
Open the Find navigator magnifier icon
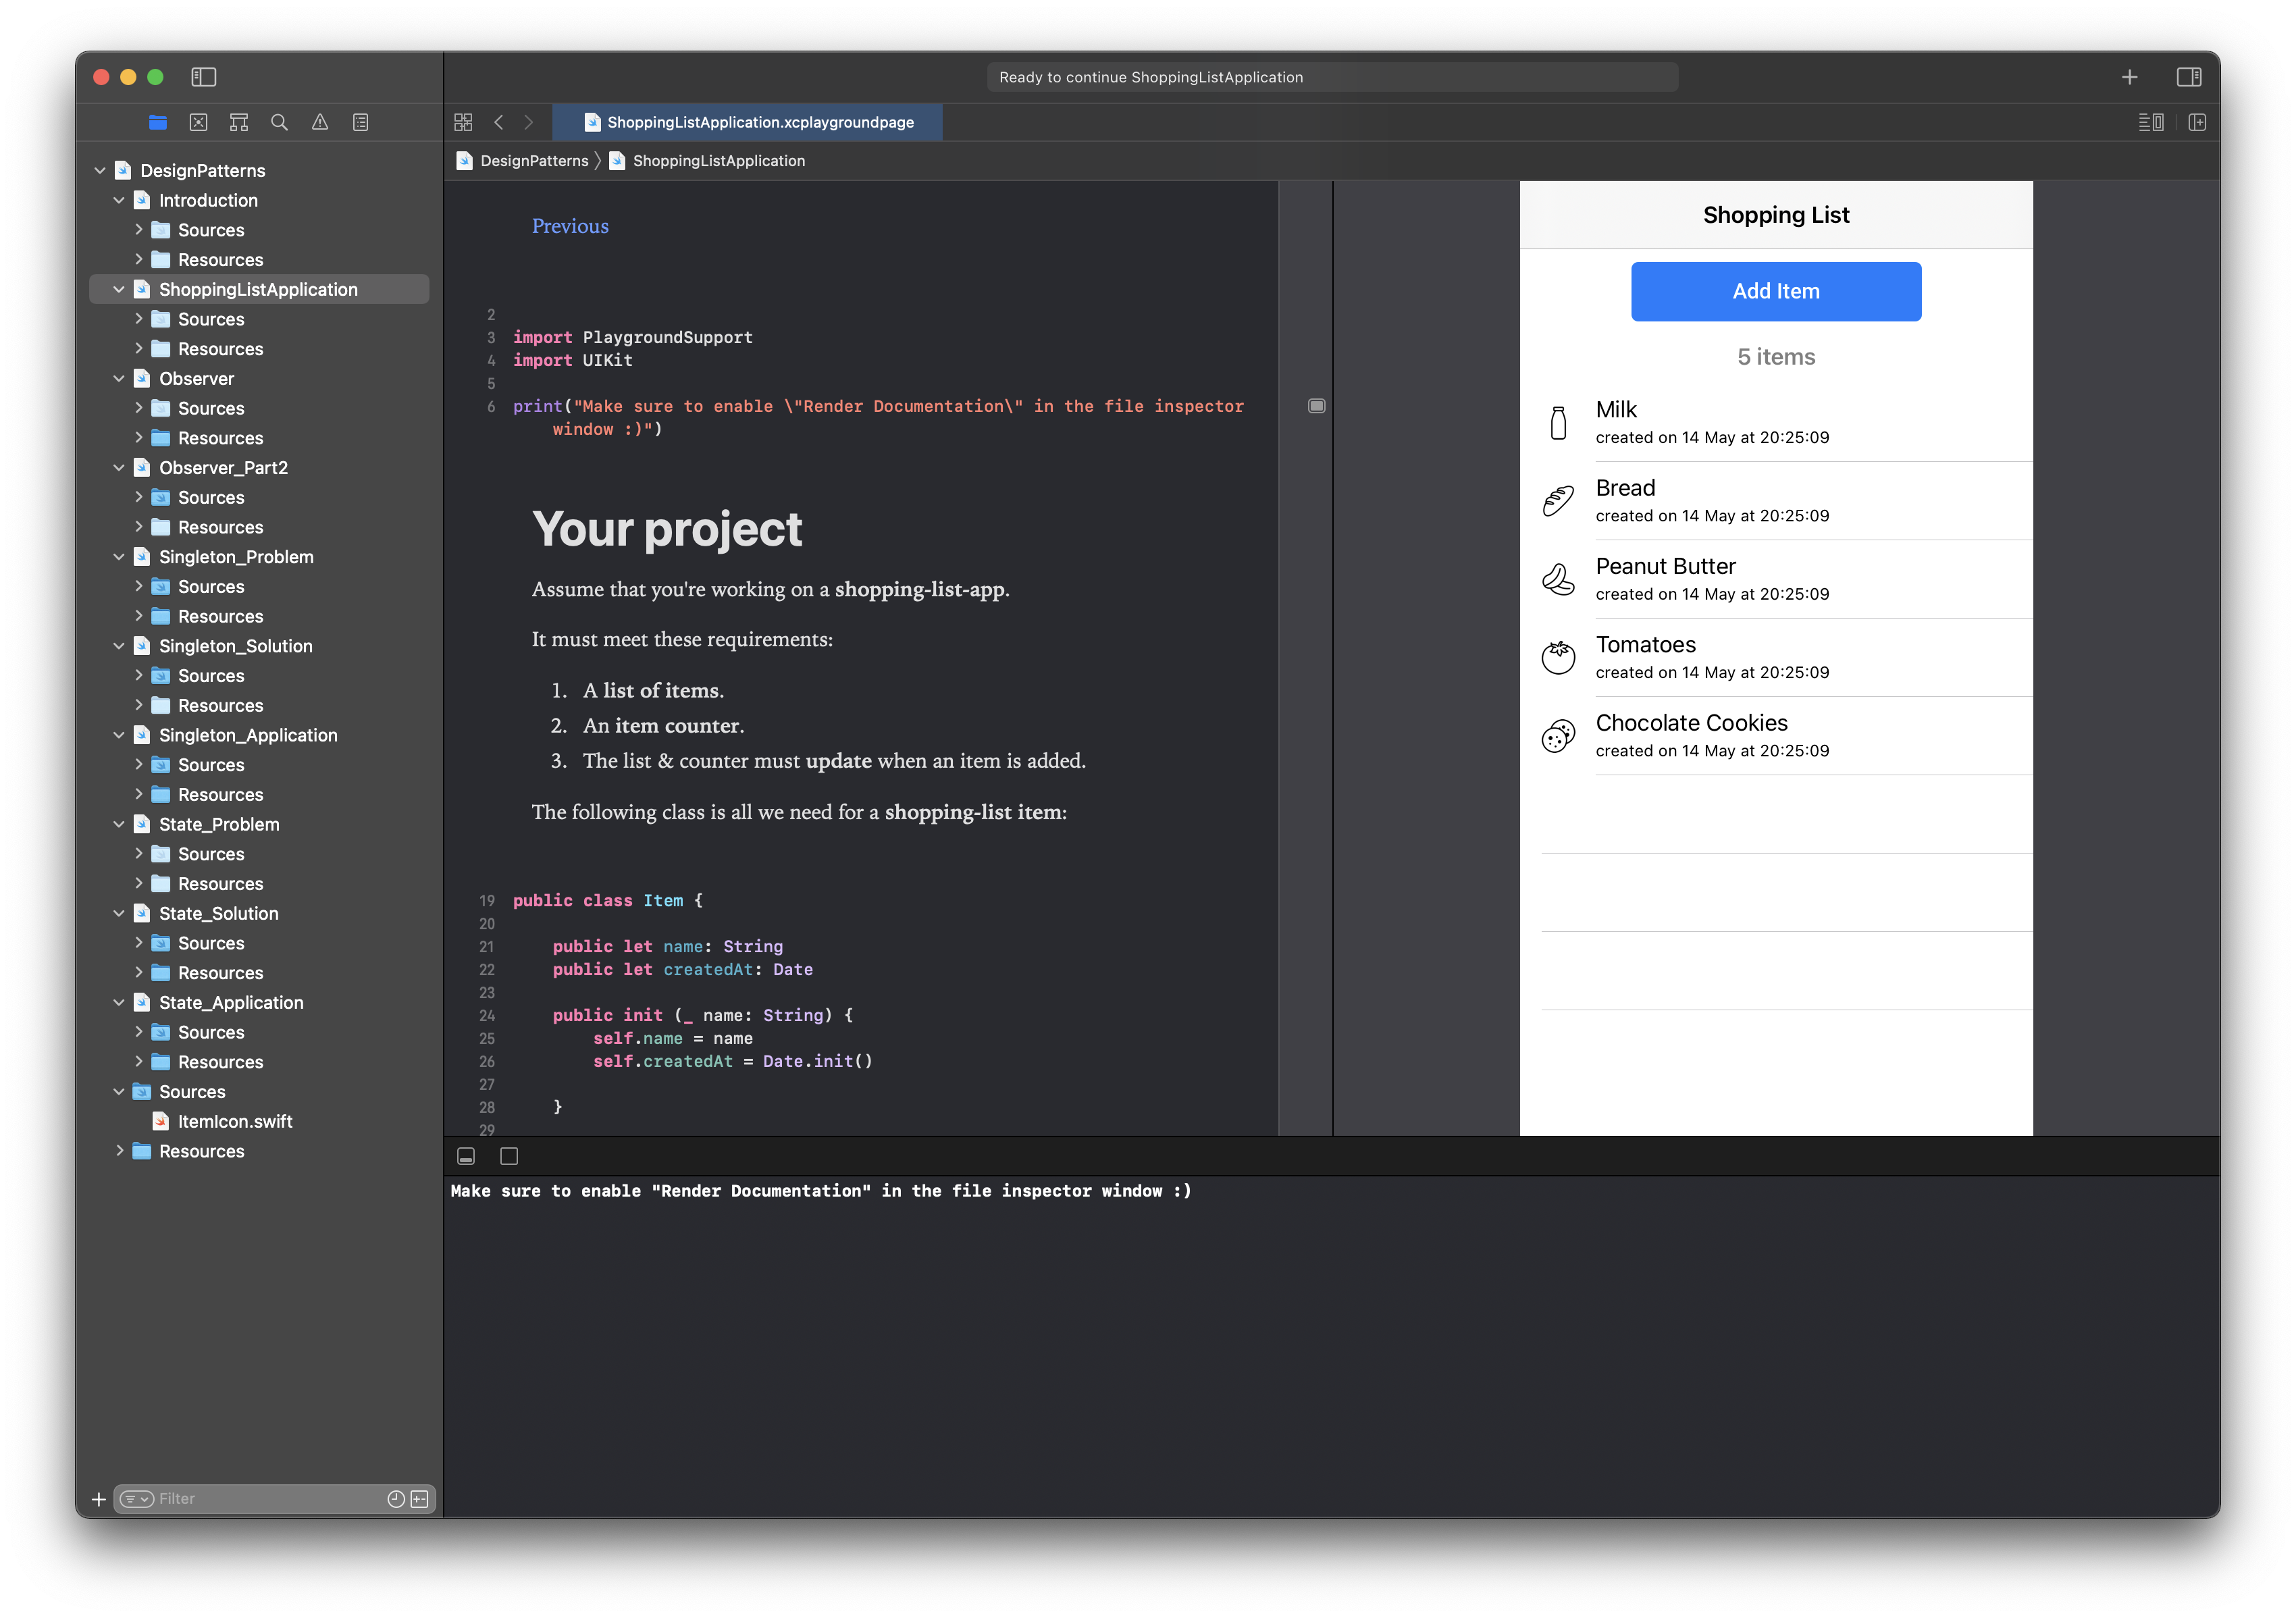click(279, 122)
